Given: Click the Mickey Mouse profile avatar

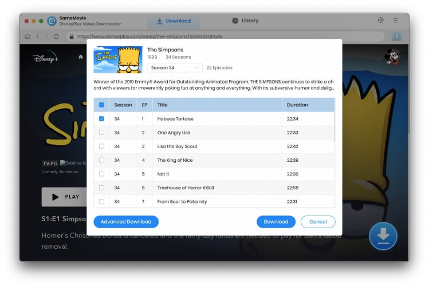Looking at the screenshot, I should (x=393, y=57).
